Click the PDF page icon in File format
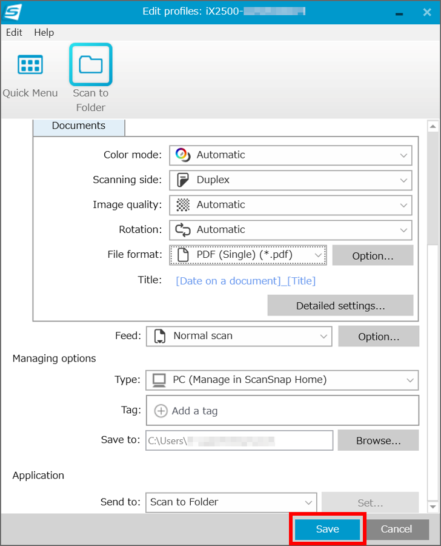 coord(183,255)
